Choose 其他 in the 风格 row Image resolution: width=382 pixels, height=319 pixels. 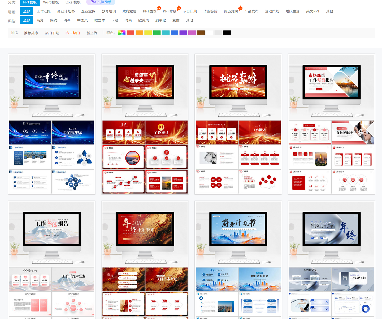point(189,20)
